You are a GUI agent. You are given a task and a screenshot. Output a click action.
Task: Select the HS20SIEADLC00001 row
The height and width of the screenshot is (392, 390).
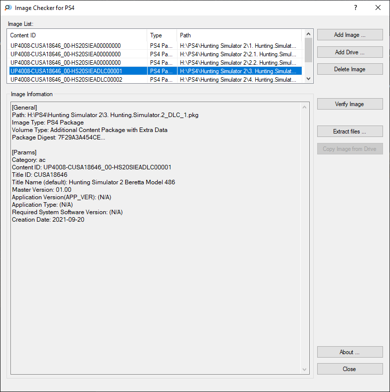click(156, 71)
